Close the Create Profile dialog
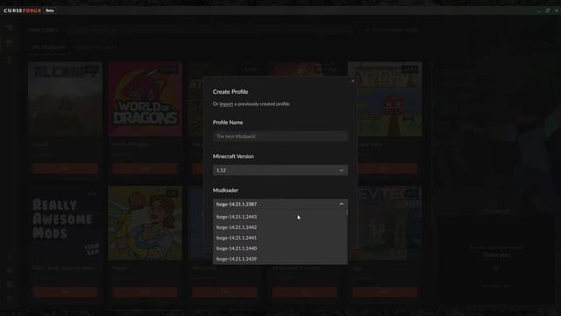The height and width of the screenshot is (316, 561). point(352,81)
